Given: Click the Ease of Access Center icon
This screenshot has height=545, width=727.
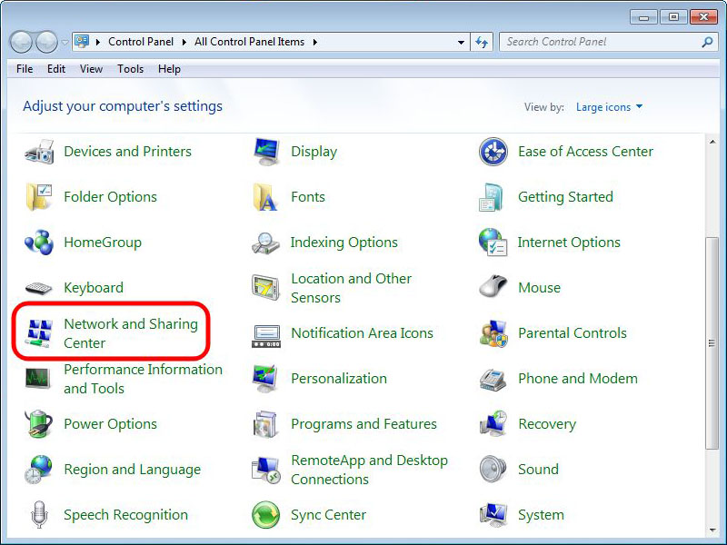Looking at the screenshot, I should tap(493, 152).
